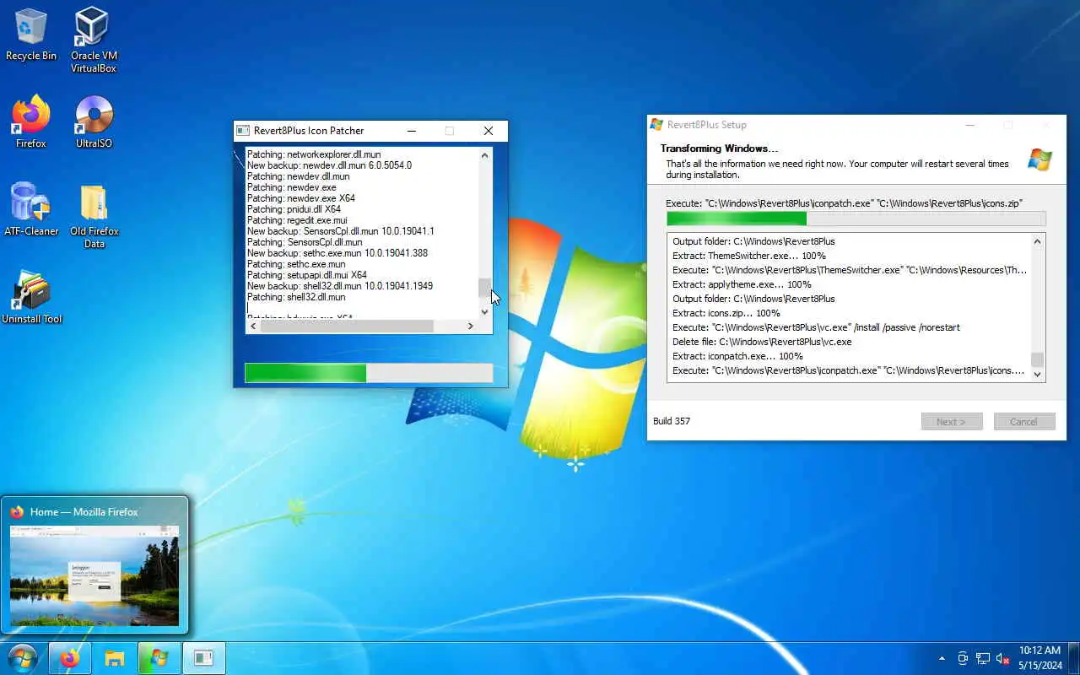Click the vc.exe /install /passive line
Viewport: 1080px width, 675px height.
[816, 327]
